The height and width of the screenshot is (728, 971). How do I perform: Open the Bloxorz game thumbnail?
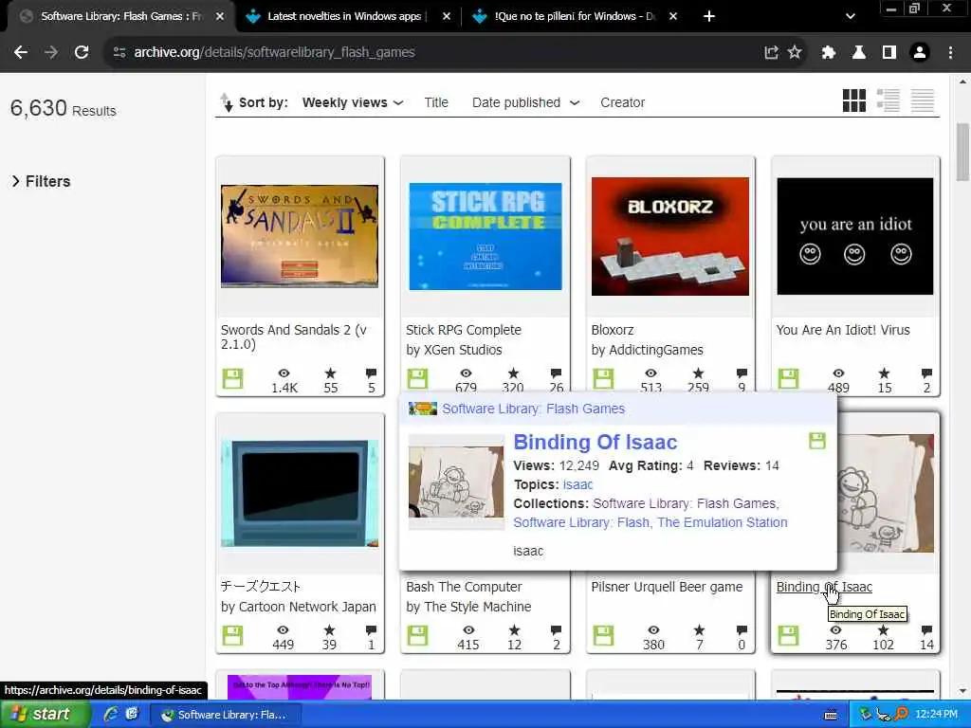(670, 236)
